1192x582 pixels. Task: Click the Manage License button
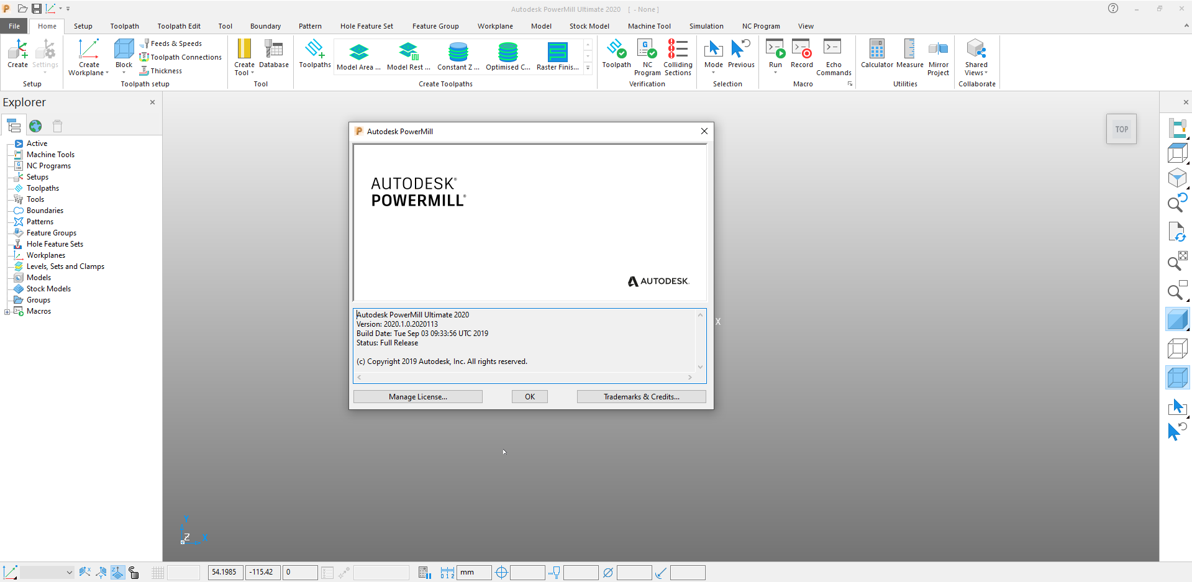pos(418,397)
